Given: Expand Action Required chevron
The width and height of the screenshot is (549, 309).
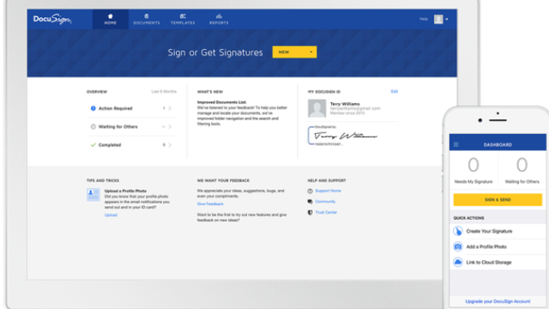Looking at the screenshot, I should coord(170,108).
